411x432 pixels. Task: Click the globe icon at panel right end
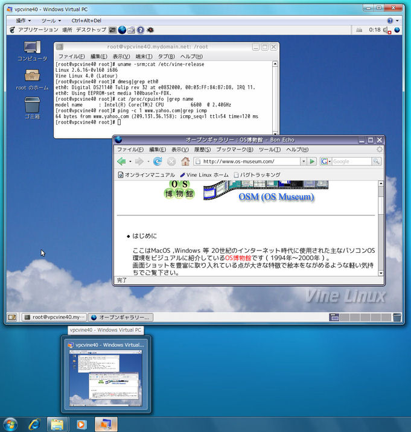397,30
